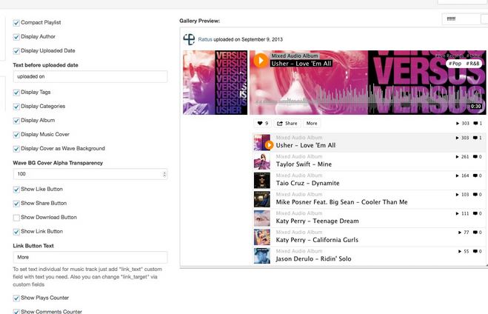Click the plays counter icon showing 303 under player
The image size is (488, 314).
point(458,124)
